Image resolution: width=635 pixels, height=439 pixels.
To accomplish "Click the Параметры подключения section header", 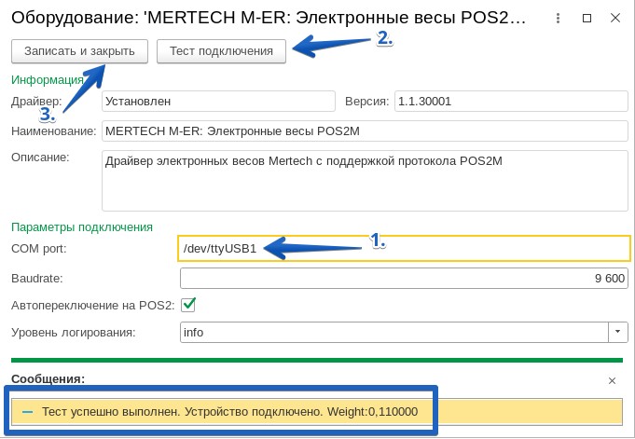I will click(81, 226).
